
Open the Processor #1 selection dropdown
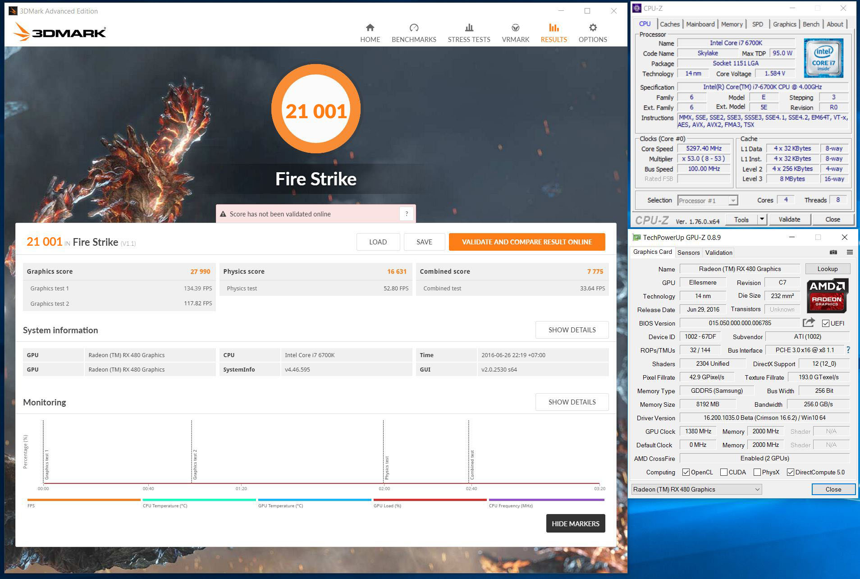pyautogui.click(x=708, y=201)
